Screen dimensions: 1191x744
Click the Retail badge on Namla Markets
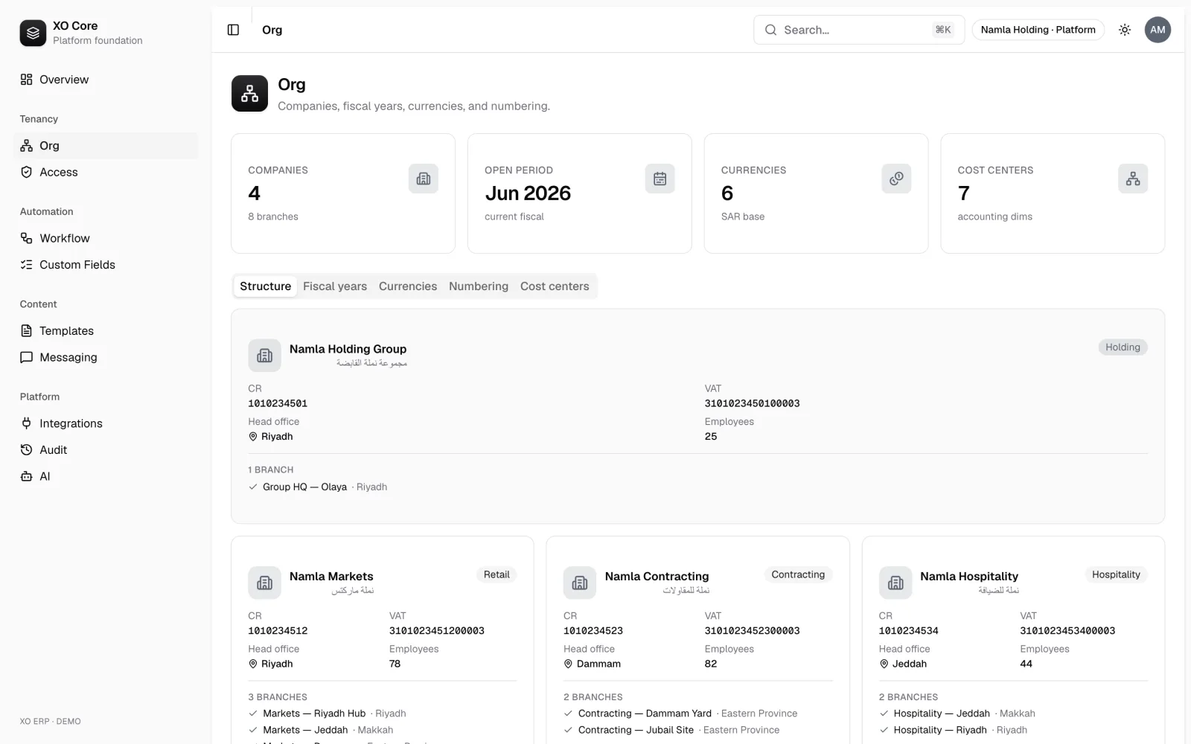(x=496, y=574)
